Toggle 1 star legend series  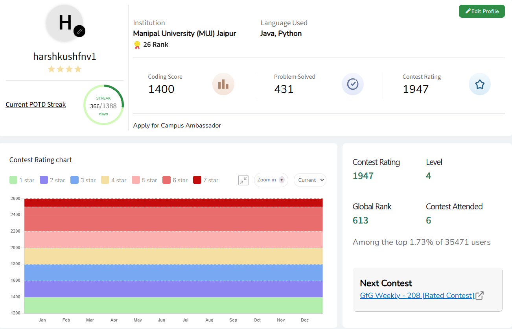(x=22, y=180)
